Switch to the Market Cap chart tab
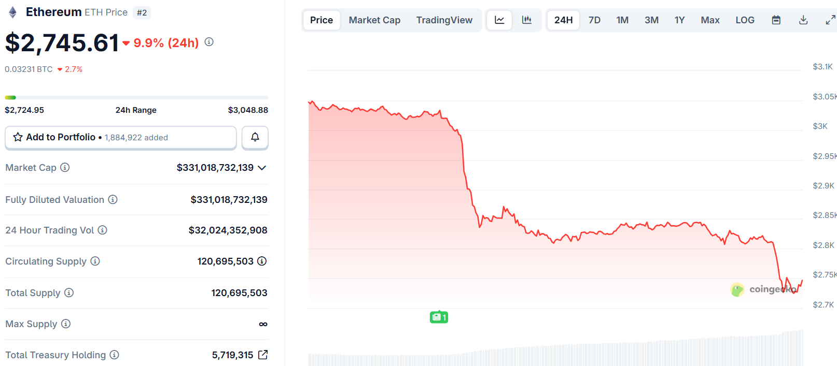This screenshot has height=366, width=837. [374, 20]
